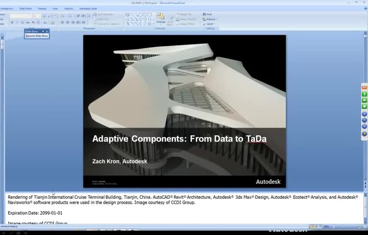The width and height of the screenshot is (368, 235).
Task: Open the Shape Effects dropdown
Action: tap(185, 24)
